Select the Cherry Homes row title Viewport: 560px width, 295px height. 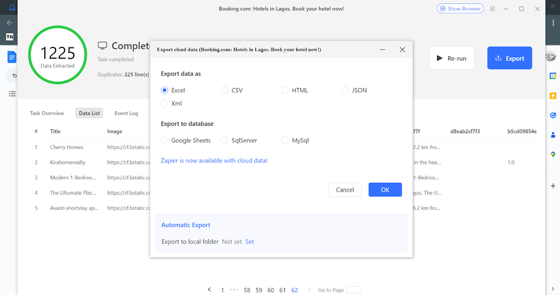click(x=67, y=147)
